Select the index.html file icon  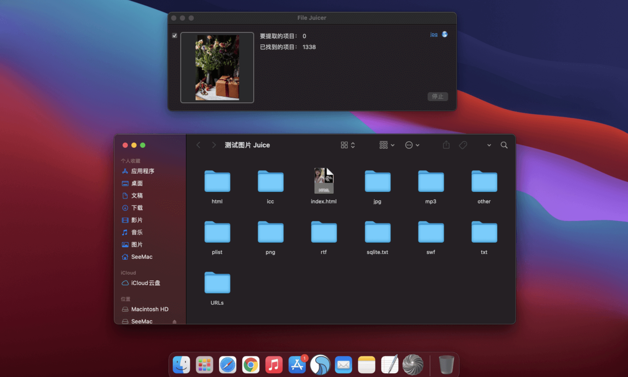(324, 181)
